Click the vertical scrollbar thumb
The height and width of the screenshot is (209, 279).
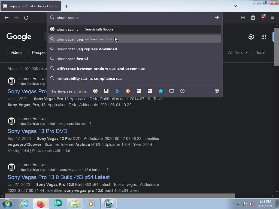tap(277, 47)
